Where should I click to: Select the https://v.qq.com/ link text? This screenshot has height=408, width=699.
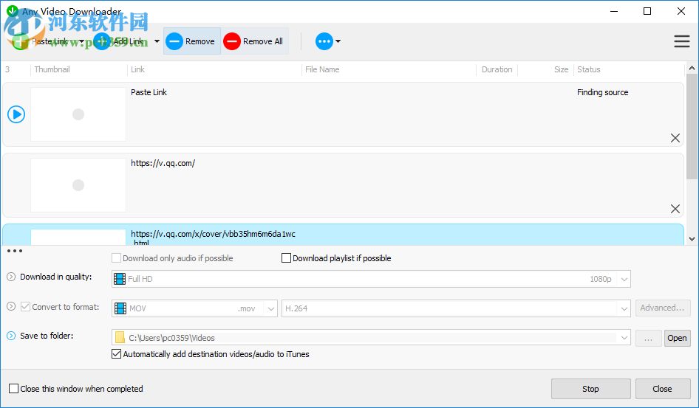point(163,163)
